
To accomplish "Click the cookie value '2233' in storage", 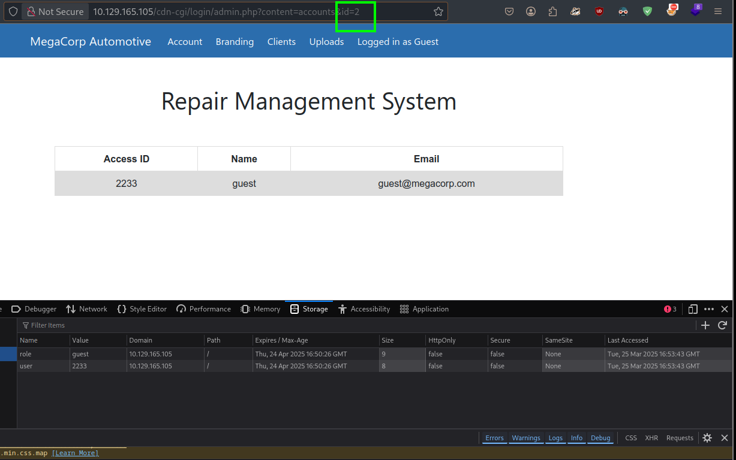I will click(98, 366).
